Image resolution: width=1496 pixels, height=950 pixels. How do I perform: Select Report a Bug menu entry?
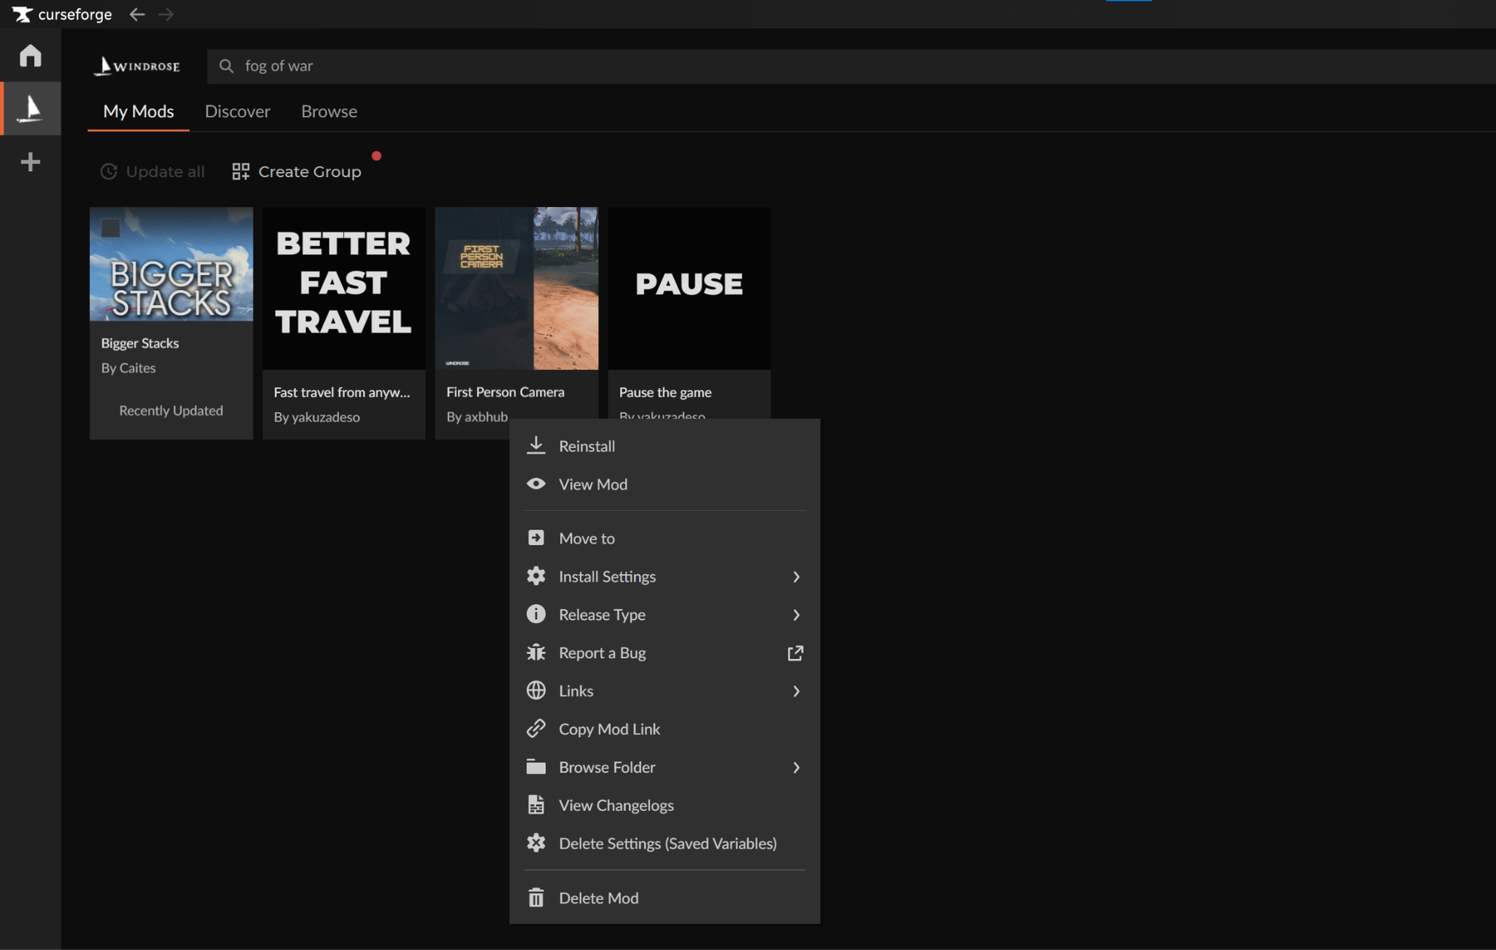[x=664, y=653]
